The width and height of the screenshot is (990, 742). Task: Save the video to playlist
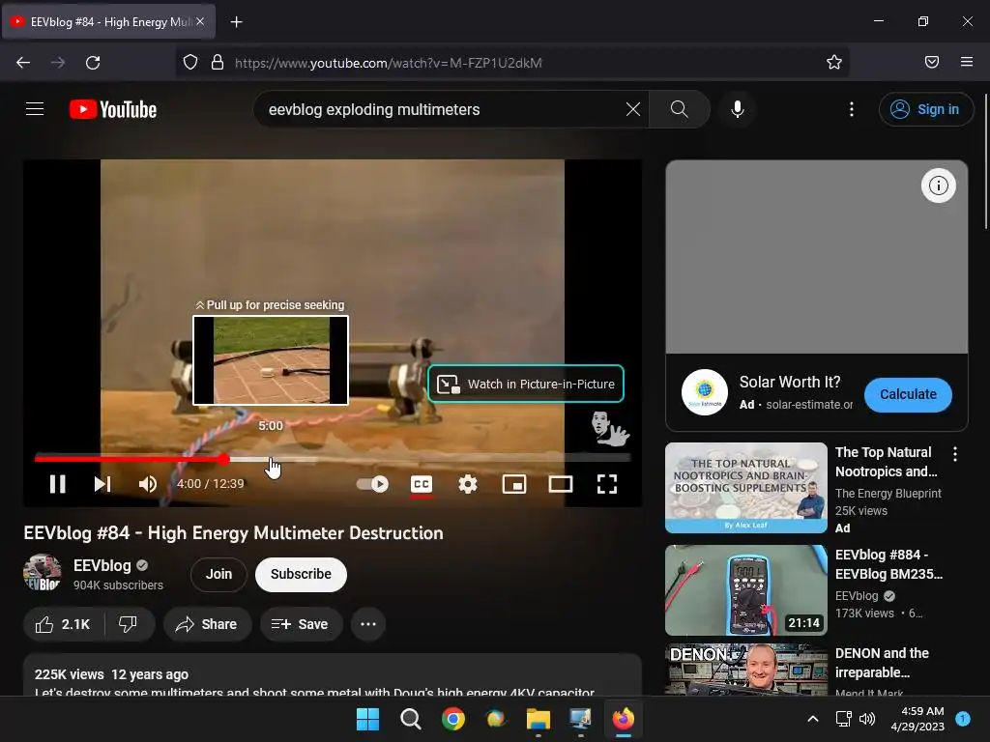301,624
